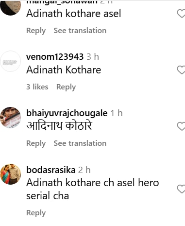This screenshot has width=185, height=226.
Task: Tap the heart beside bhaiyuvrajchougale's comment
Action: (x=181, y=126)
